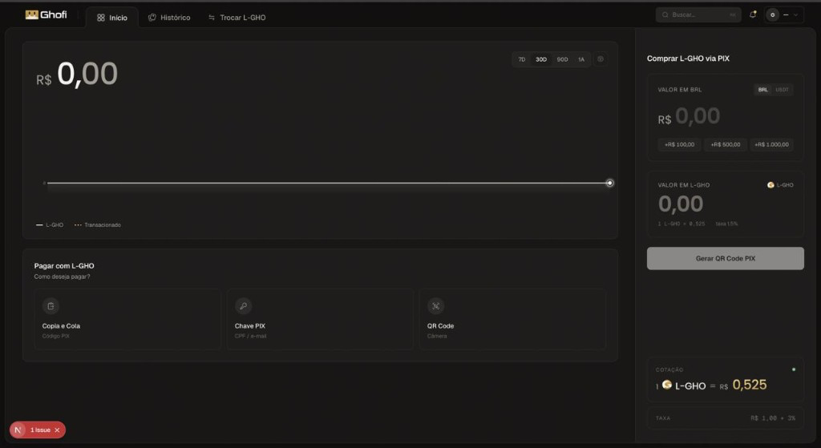
Task: Click Gerar QR Code PIX button
Action: [725, 259]
